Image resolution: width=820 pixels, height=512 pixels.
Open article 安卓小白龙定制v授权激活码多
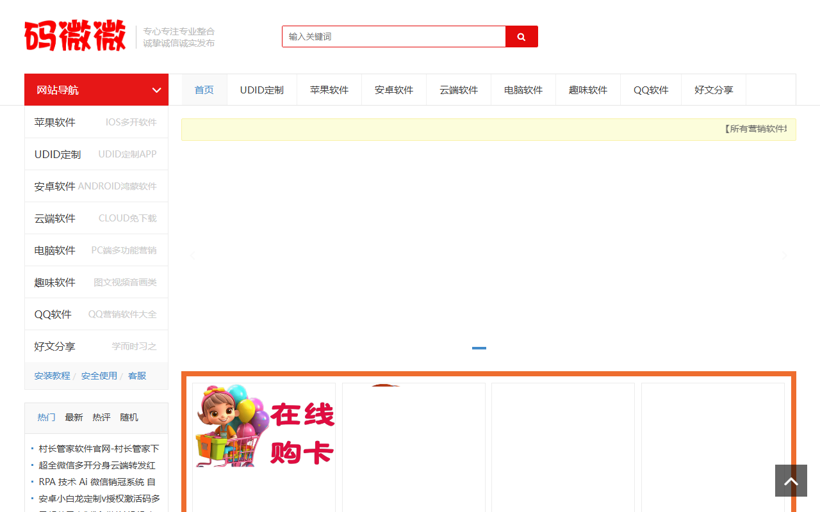(99, 499)
